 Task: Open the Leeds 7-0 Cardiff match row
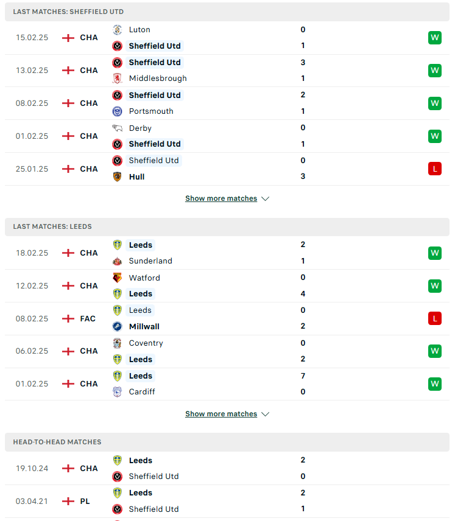(227, 384)
